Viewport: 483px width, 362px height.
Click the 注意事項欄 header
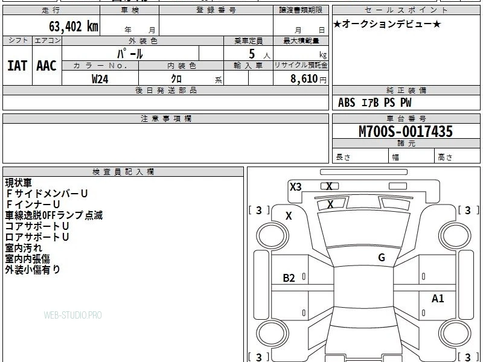point(165,118)
